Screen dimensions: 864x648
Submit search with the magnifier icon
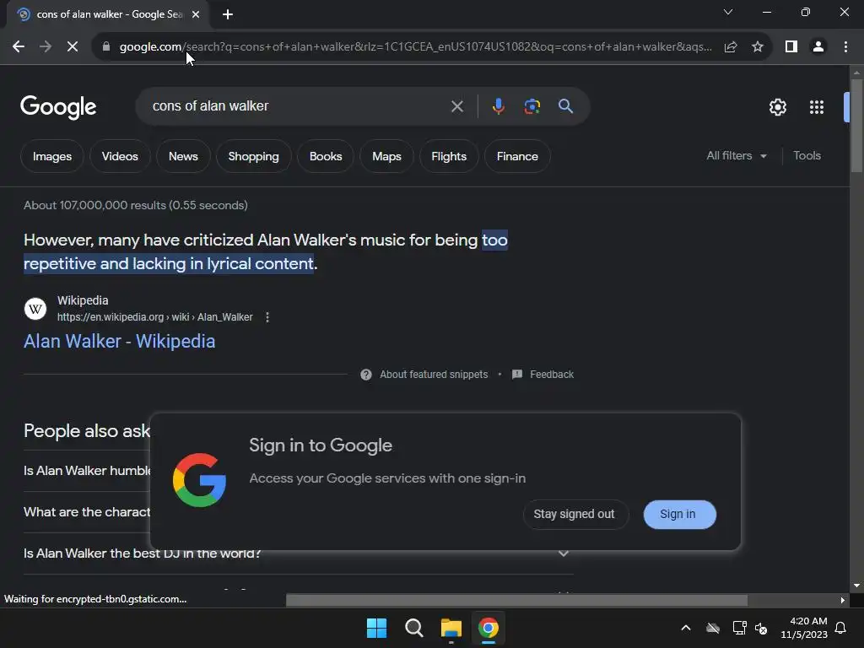[565, 106]
